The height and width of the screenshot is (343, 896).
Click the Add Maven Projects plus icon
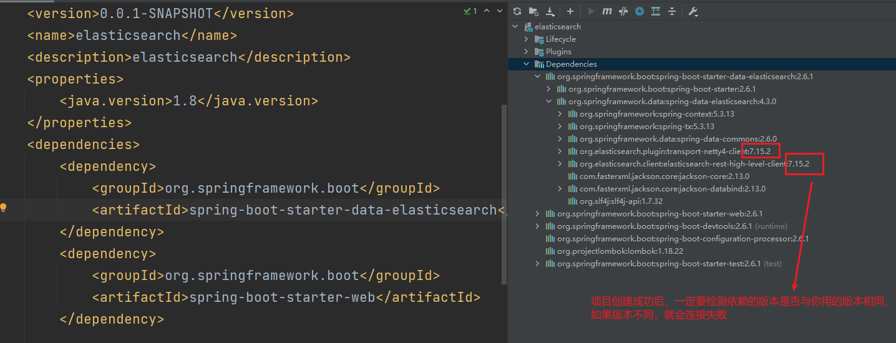pos(570,11)
